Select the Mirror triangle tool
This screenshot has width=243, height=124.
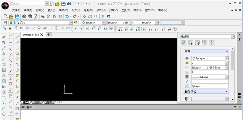point(4,53)
